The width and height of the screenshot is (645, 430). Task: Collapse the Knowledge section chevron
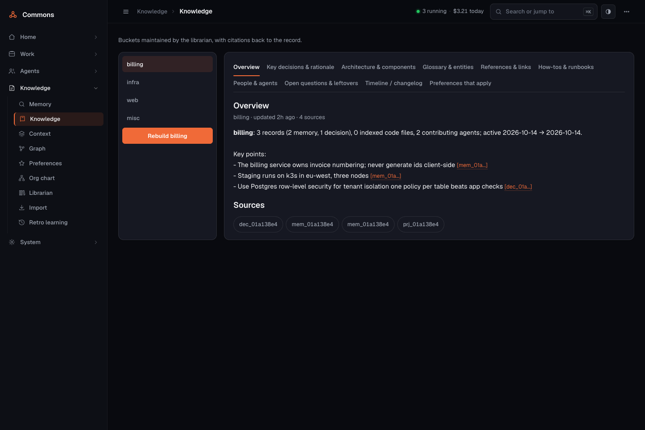[x=96, y=88]
